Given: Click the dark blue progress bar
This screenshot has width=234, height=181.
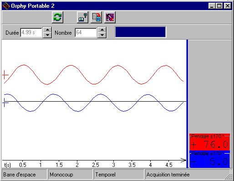Looking at the screenshot, I should click(141, 32).
